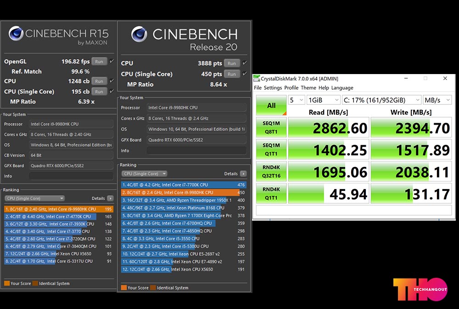The image size is (459, 309).
Task: Select the Ryzen 7 1700X row in R20
Action: 184,216
